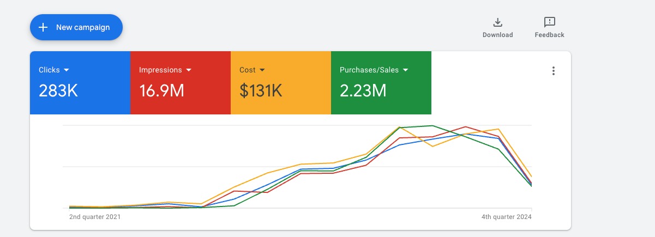
Task: Expand the Impressions metric dropdown arrow
Action: pos(189,70)
